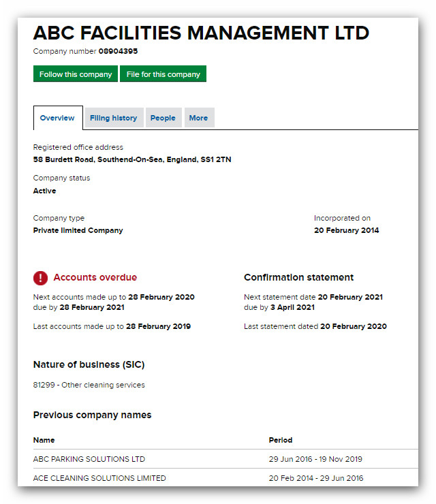This screenshot has height=504, width=436.
Task: Open the More tab
Action: (198, 118)
